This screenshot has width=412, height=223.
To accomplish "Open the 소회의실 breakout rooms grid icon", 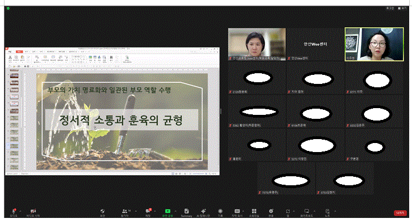I will (254, 212).
